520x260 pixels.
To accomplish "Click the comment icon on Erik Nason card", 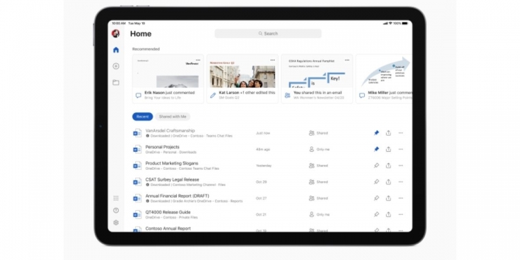I will [x=138, y=95].
